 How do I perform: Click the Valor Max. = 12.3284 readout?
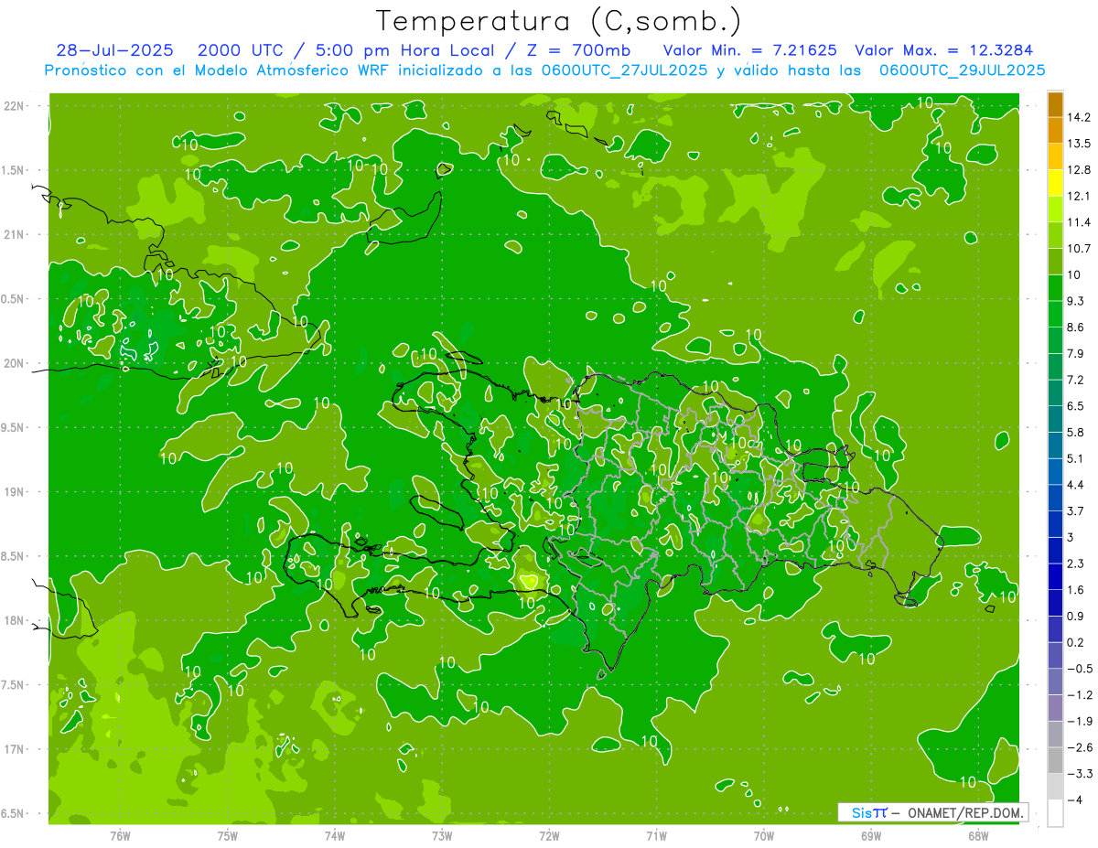tap(942, 50)
